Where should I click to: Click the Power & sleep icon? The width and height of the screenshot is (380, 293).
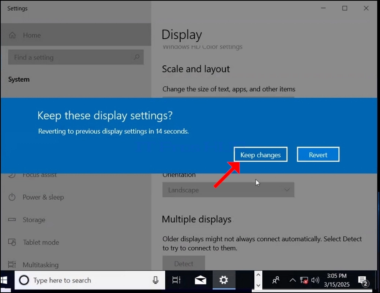12,197
